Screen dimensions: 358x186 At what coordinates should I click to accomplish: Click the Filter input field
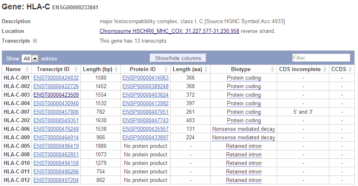[x=321, y=58]
